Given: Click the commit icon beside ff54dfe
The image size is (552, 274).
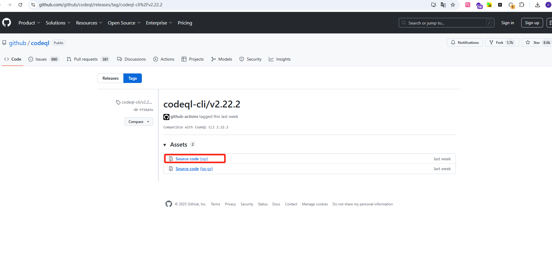Looking at the screenshot, I should pyautogui.click(x=136, y=110).
